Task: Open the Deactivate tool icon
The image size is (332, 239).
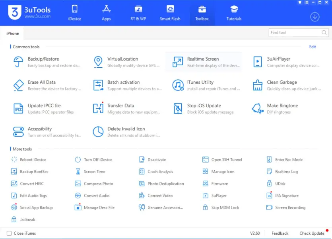Action: (x=142, y=159)
